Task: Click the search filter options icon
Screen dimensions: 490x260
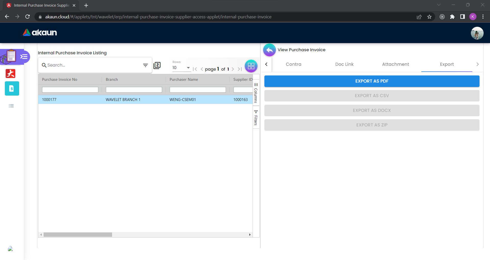Action: click(145, 65)
